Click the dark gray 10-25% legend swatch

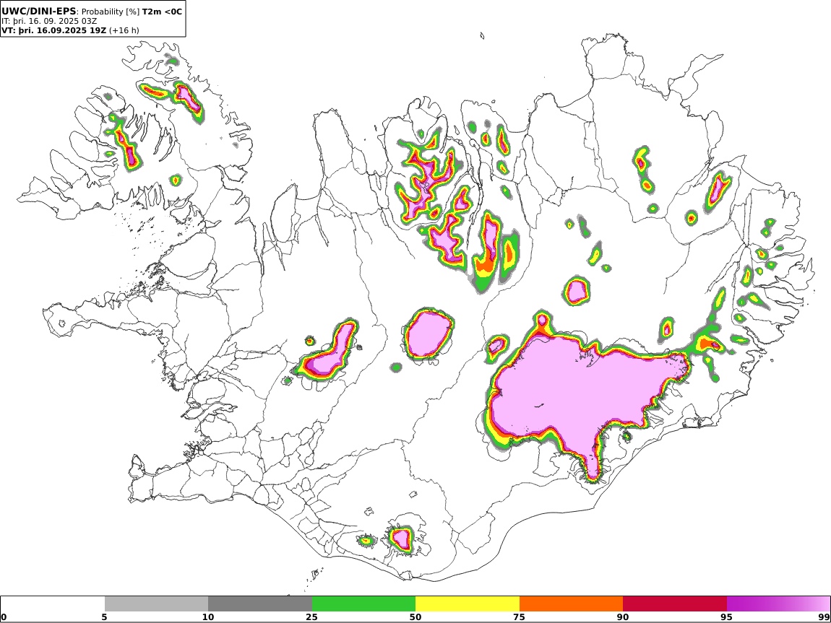(x=260, y=604)
